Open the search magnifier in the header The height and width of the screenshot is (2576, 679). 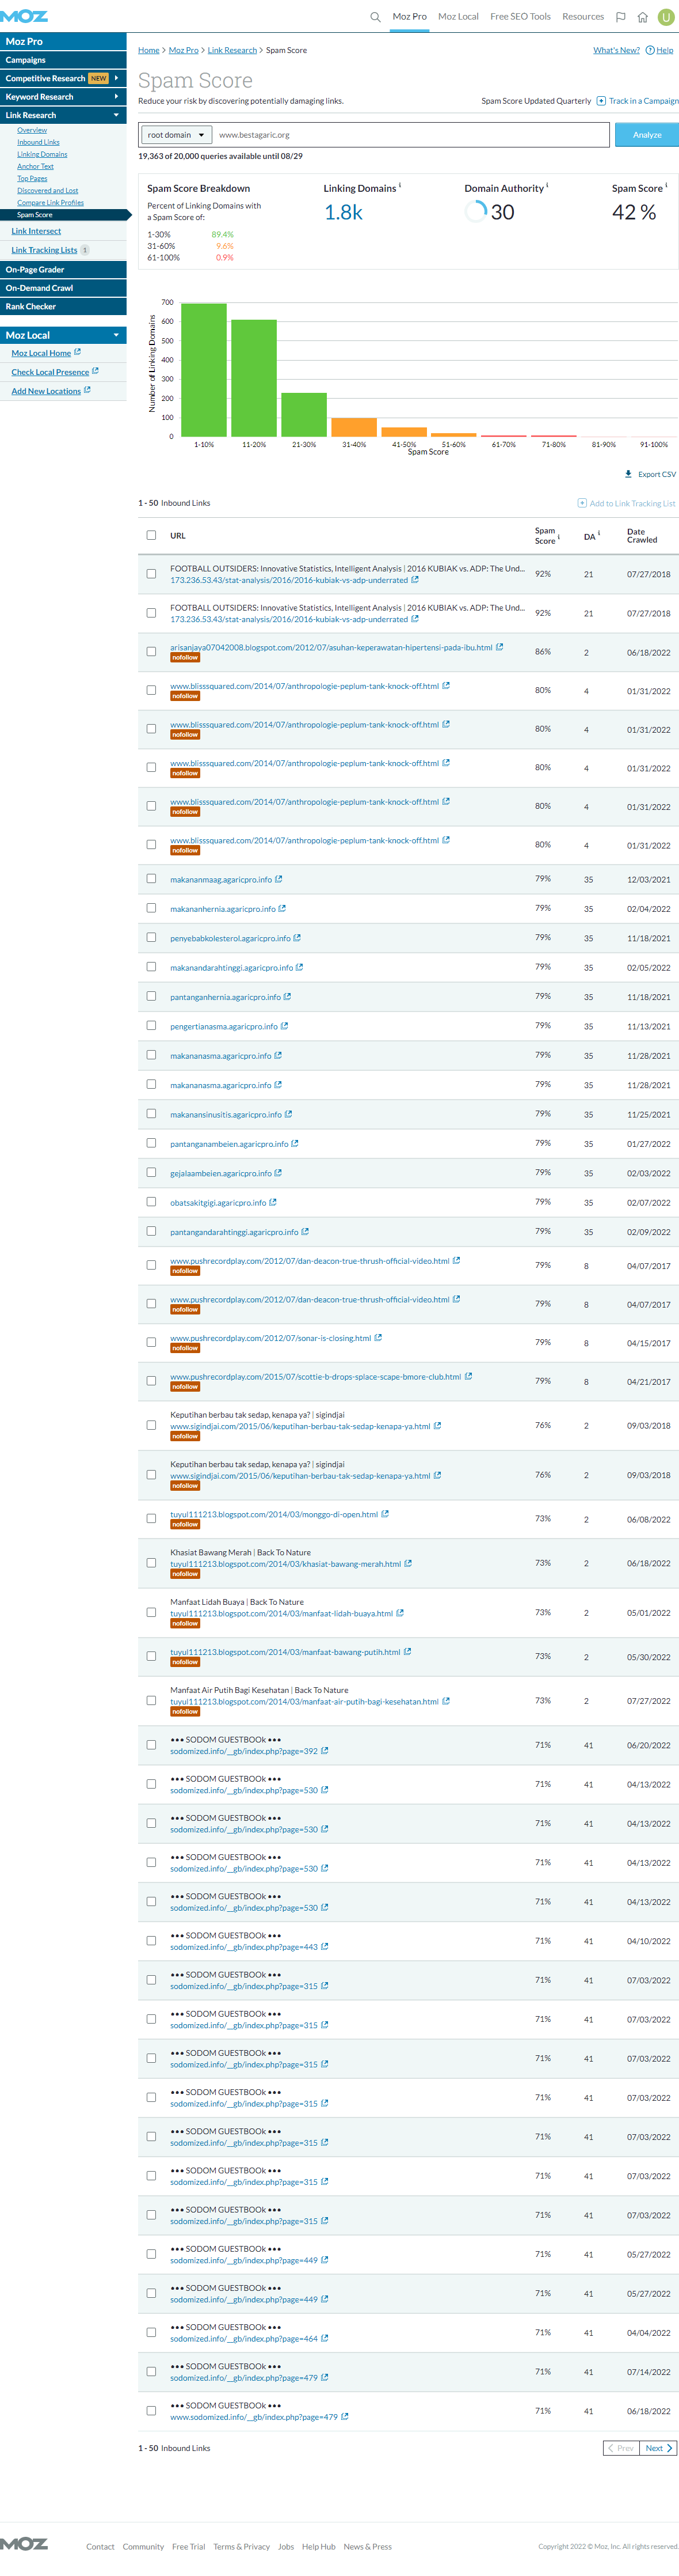(375, 17)
